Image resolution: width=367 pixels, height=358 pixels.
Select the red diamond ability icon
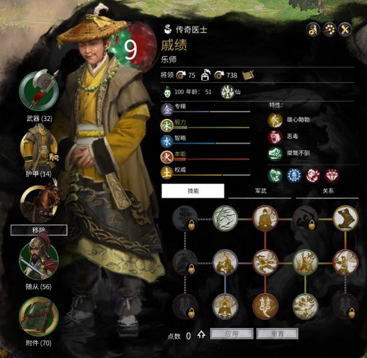[x=332, y=176]
